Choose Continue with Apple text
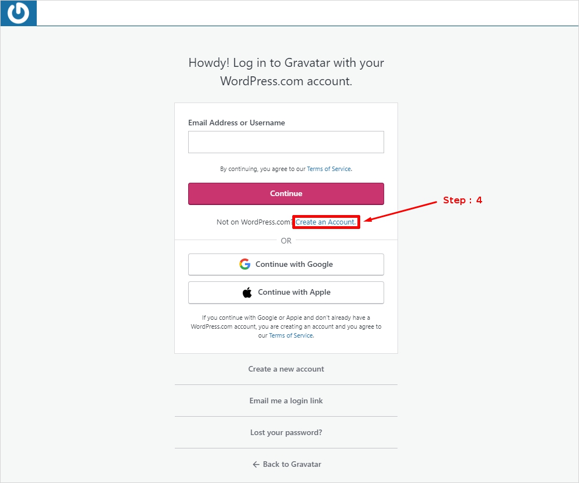The image size is (579, 483). (x=294, y=292)
